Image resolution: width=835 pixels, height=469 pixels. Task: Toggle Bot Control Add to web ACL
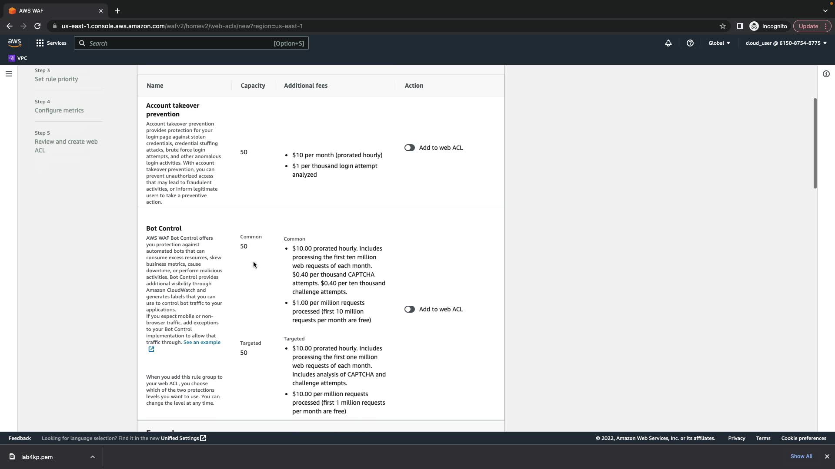409,309
